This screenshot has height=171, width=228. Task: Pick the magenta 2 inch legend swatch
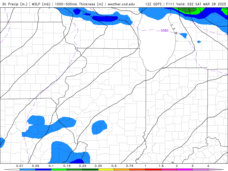(185, 170)
